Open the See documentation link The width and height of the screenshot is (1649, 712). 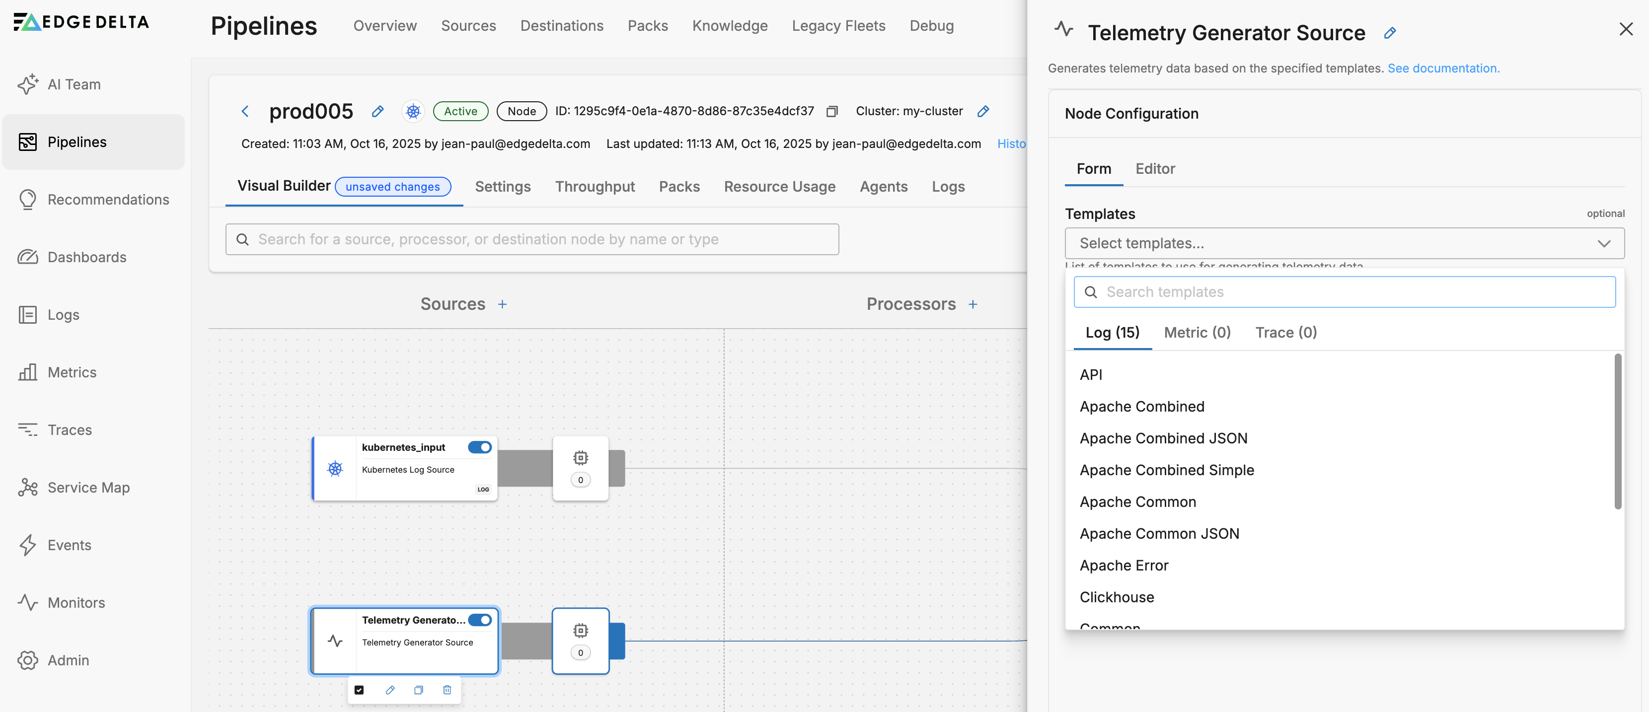[1443, 69]
